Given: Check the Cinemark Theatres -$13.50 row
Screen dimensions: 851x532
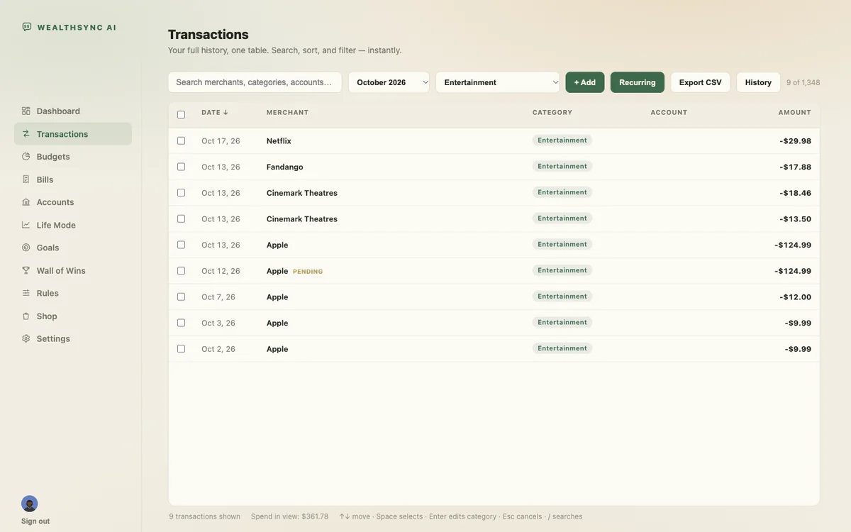Looking at the screenshot, I should 181,218.
